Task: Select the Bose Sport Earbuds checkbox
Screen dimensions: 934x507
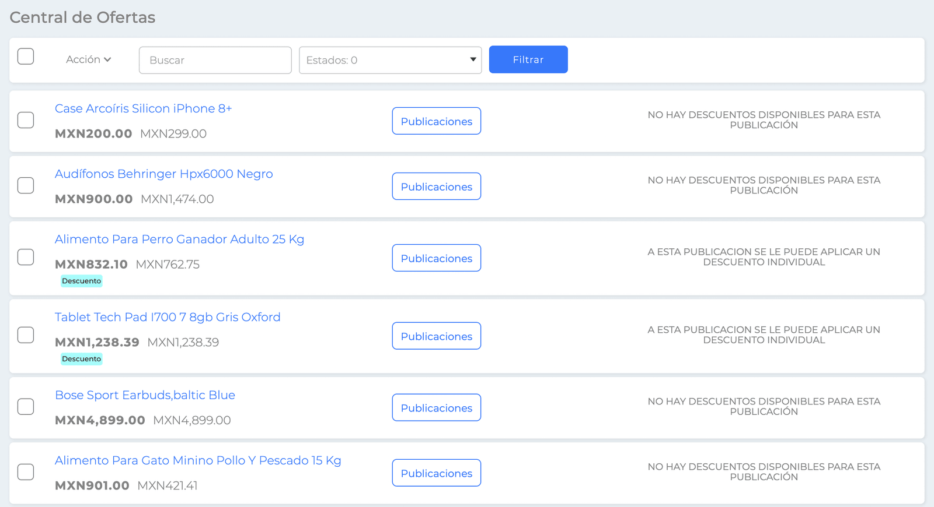Action: [26, 406]
